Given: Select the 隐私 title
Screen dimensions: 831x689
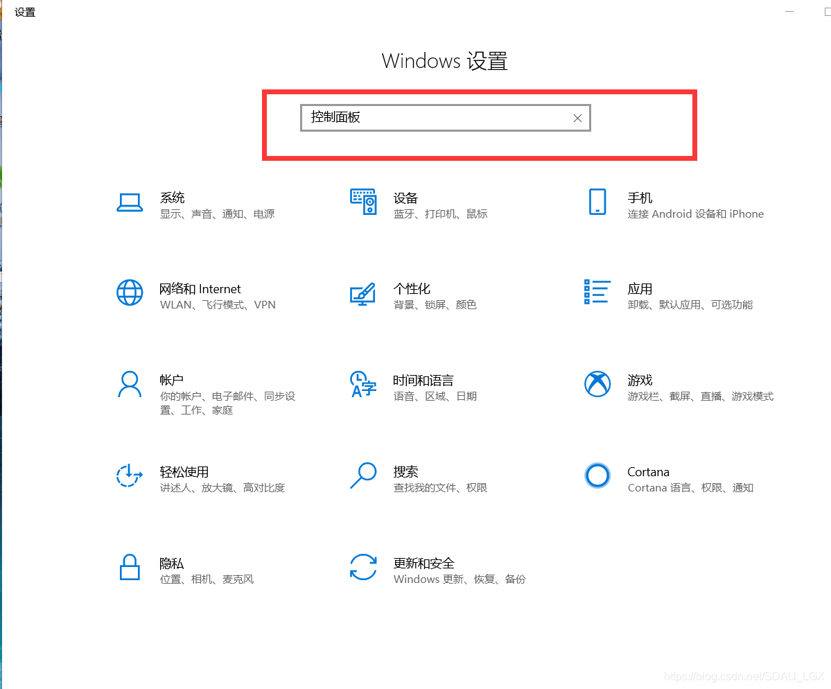Looking at the screenshot, I should [x=171, y=564].
